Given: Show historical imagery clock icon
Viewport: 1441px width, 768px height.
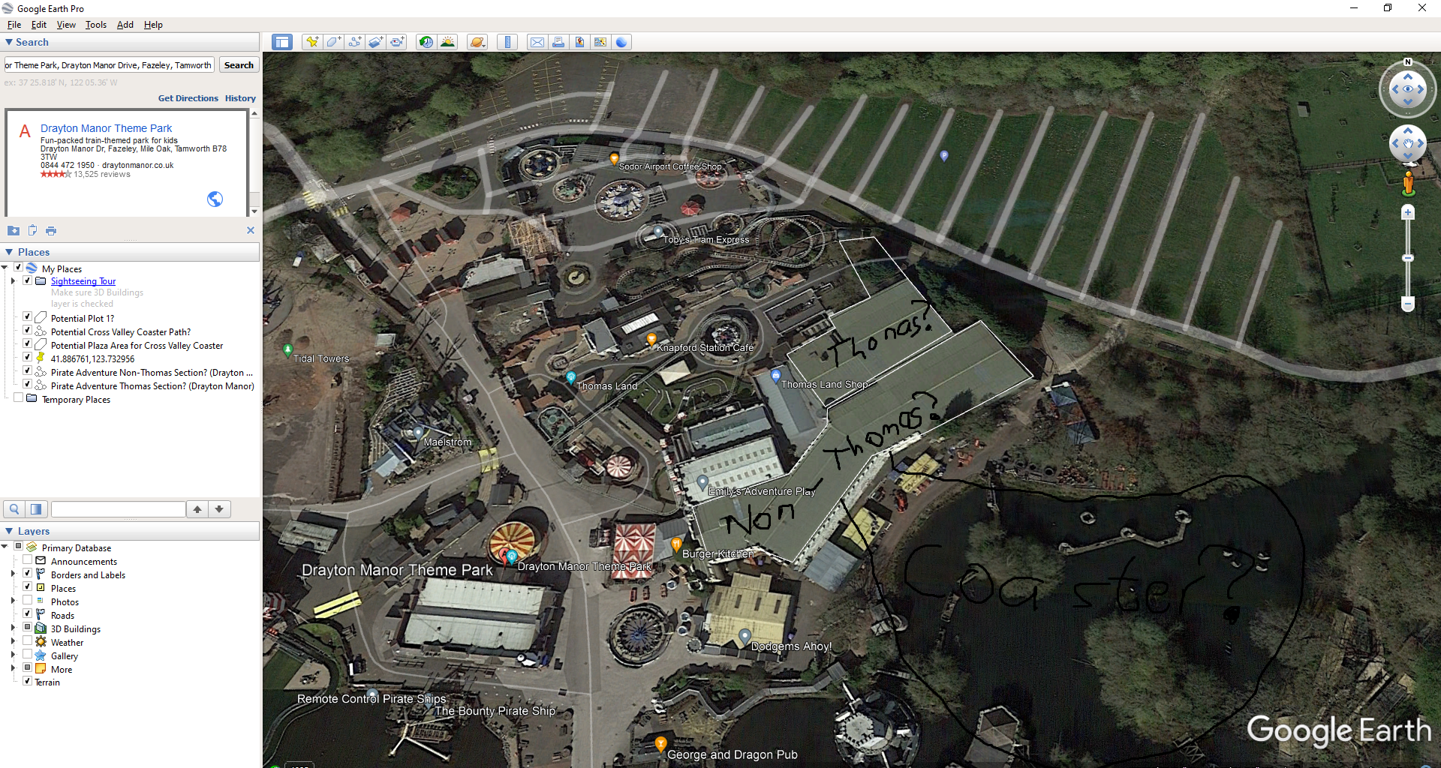Looking at the screenshot, I should (x=426, y=42).
